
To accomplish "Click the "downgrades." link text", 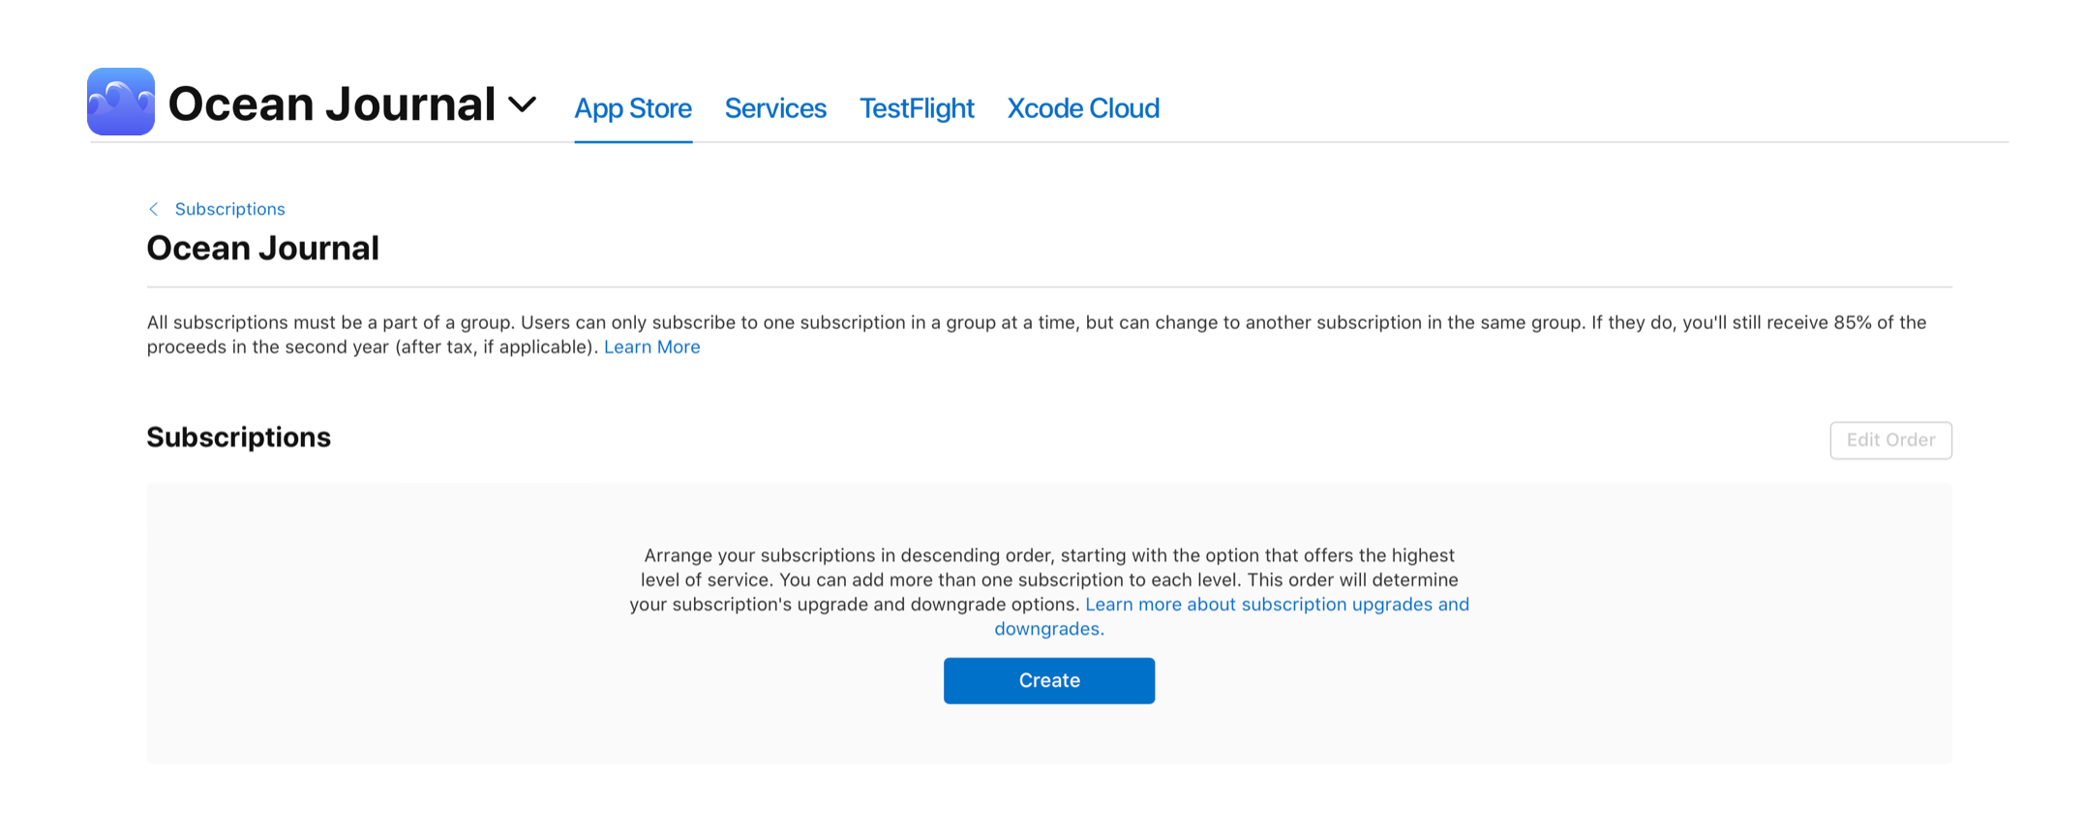I will point(1048,629).
